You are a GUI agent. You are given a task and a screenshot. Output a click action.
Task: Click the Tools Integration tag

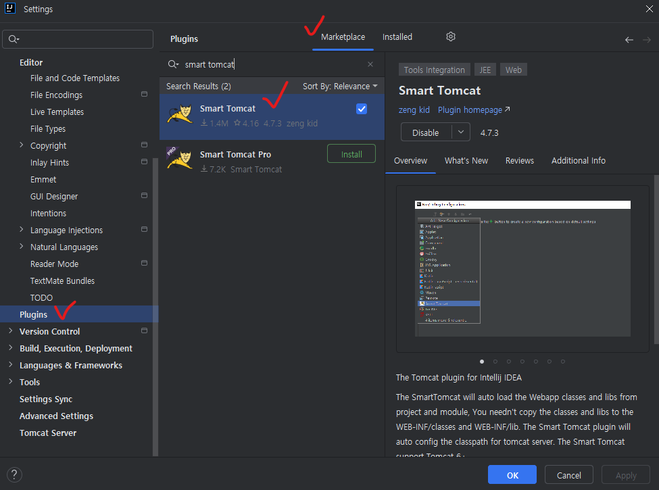[x=434, y=70]
